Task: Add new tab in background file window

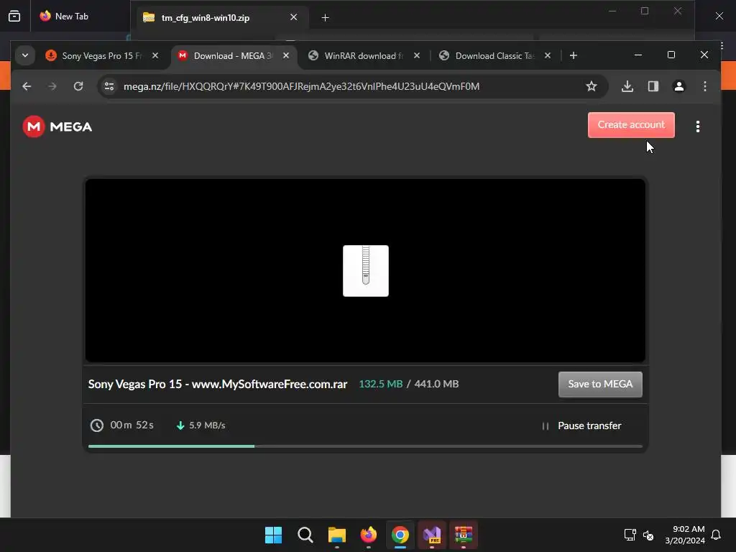Action: coord(325,18)
